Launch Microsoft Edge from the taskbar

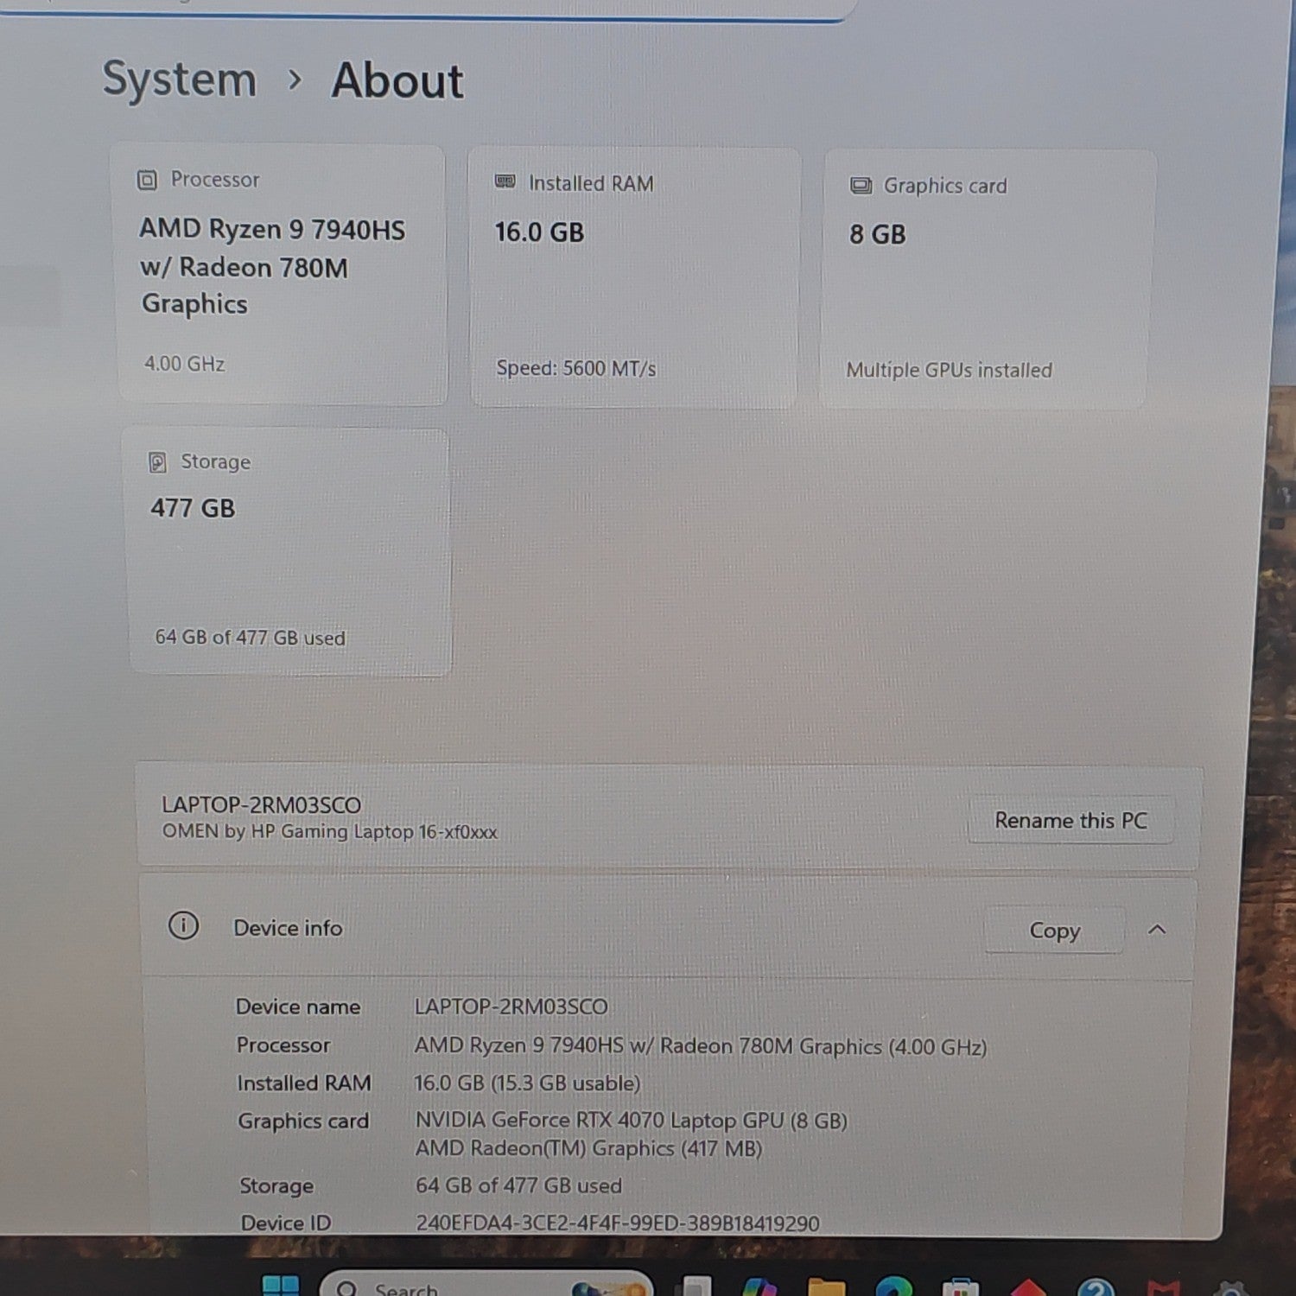893,1287
